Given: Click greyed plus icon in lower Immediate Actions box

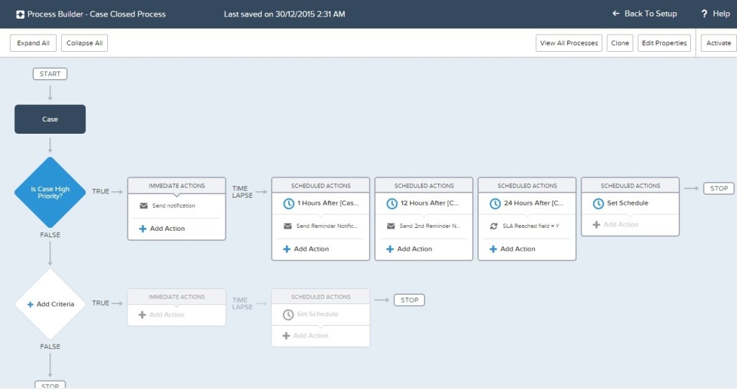Looking at the screenshot, I should point(142,315).
